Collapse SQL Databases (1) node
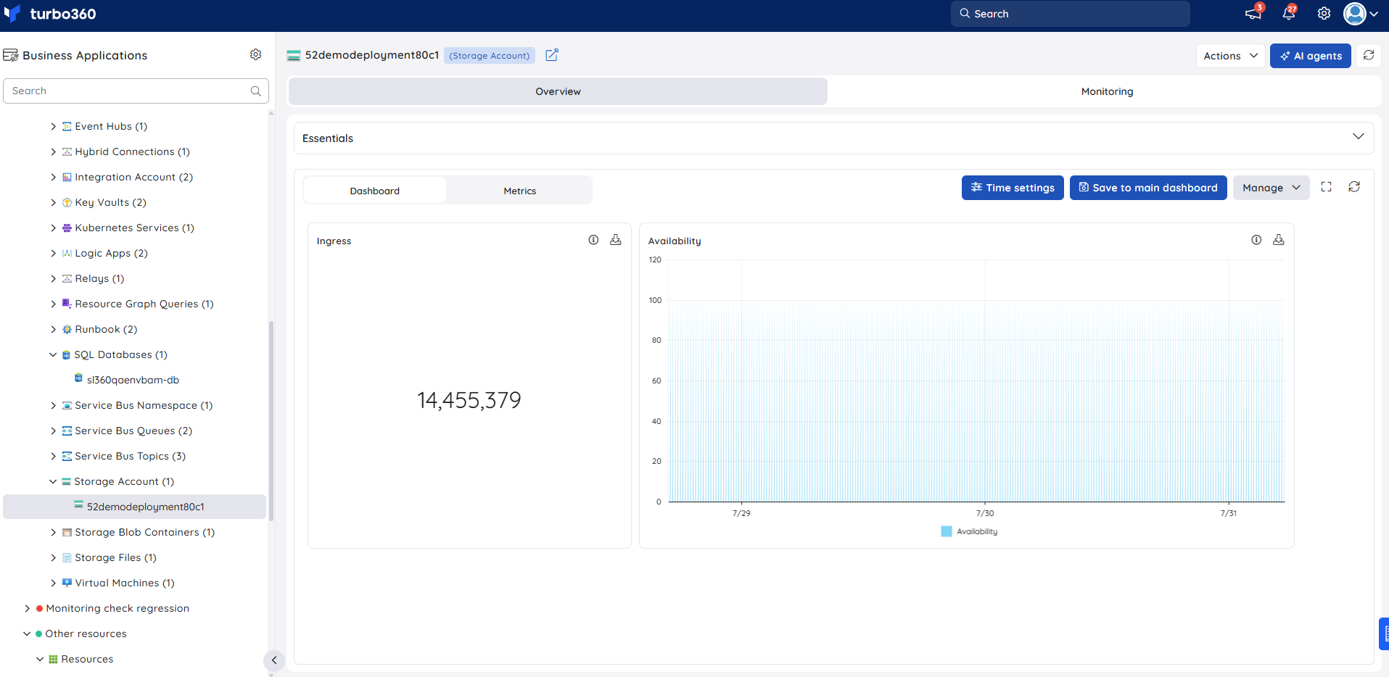This screenshot has width=1389, height=677. 53,354
